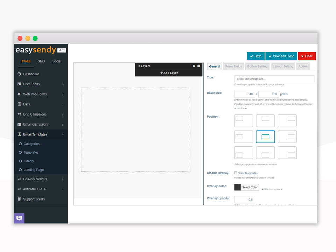This screenshot has height=252, width=336.
Task: Select the Email section tab
Action: (x=26, y=61)
